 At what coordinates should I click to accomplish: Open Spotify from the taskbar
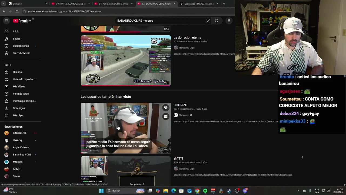(205, 191)
